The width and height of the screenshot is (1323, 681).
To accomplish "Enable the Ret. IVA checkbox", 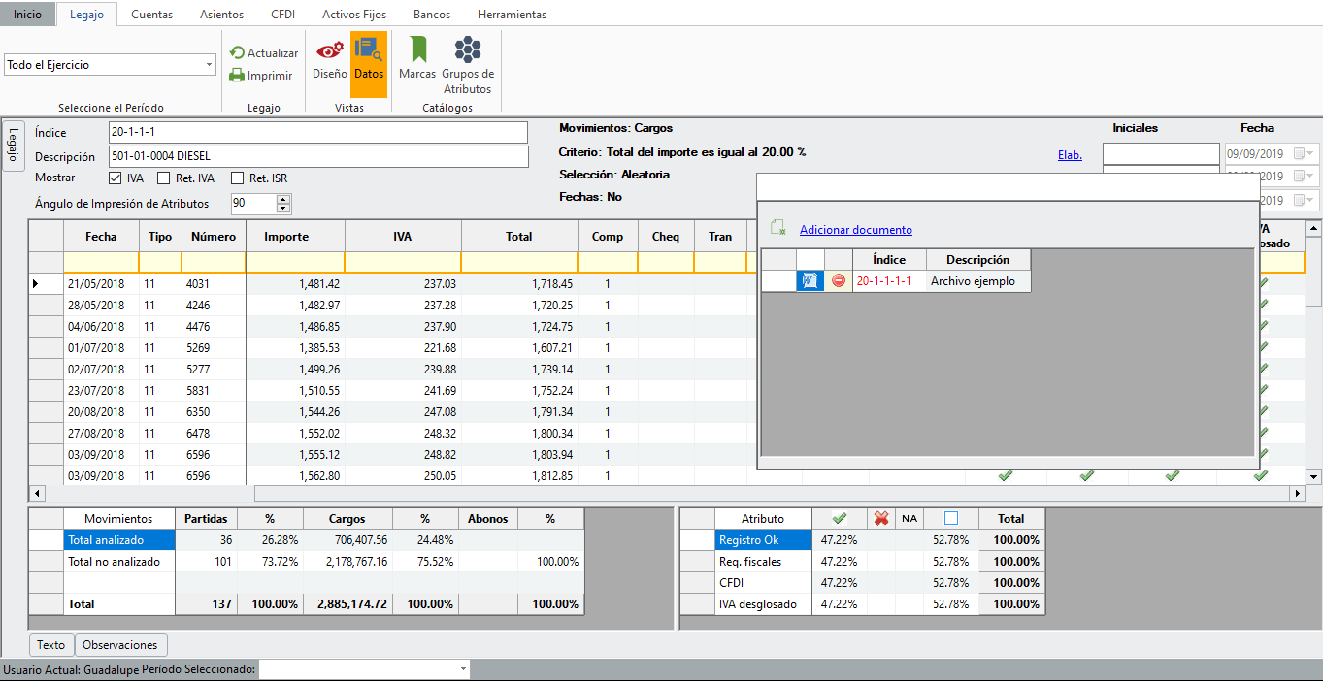I will pos(163,178).
